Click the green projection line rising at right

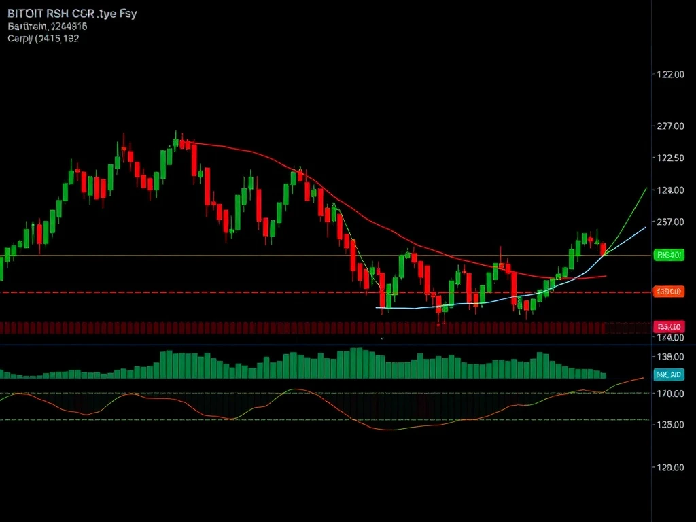(632, 211)
